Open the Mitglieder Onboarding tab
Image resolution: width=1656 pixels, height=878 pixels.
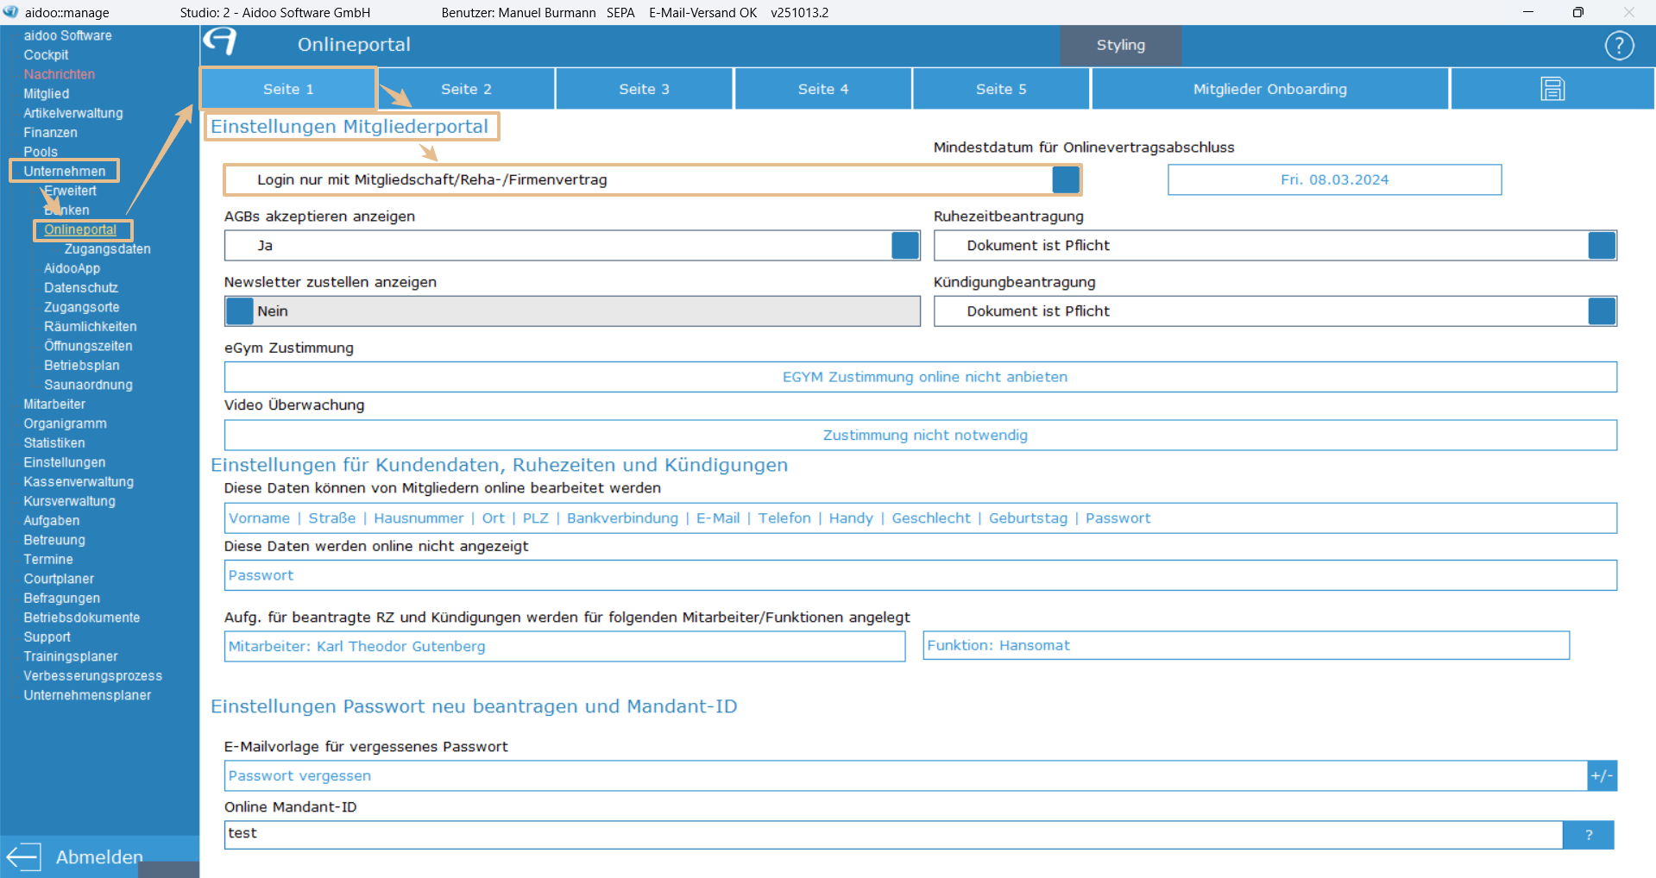pyautogui.click(x=1269, y=89)
